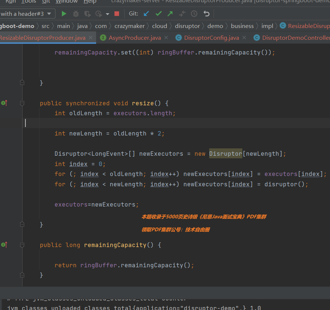Click Git compare branches icon
Image resolution: width=330 pixels, height=310 pixels.
pyautogui.click(x=182, y=14)
